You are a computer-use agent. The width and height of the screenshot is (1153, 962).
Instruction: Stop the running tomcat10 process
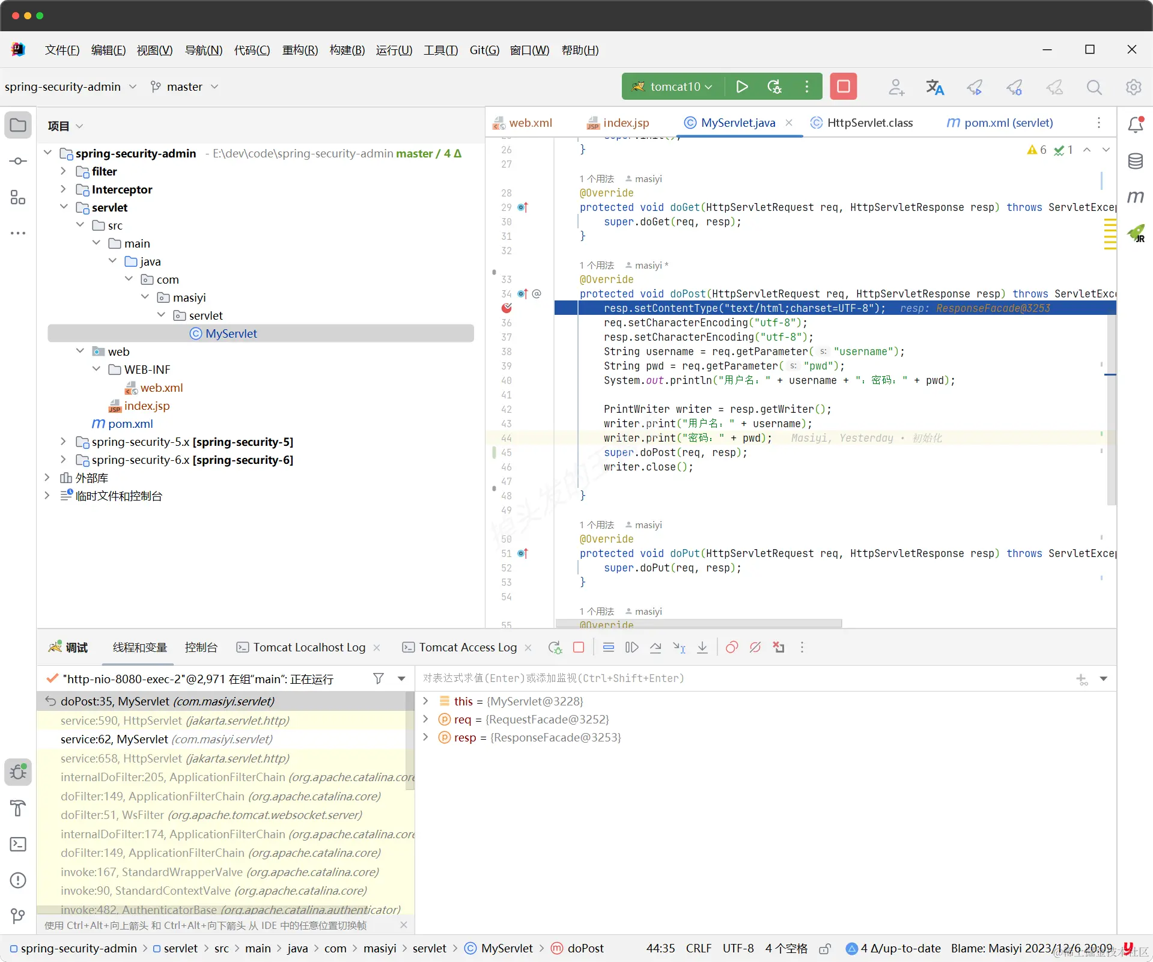pyautogui.click(x=844, y=87)
